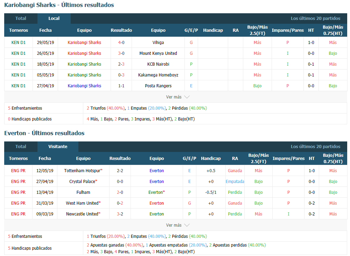Click ENG PR league in 09/03/19 row
The height and width of the screenshot is (256, 350).
point(18,214)
